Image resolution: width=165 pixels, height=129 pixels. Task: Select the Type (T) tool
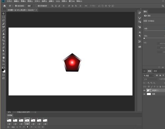[4, 44]
